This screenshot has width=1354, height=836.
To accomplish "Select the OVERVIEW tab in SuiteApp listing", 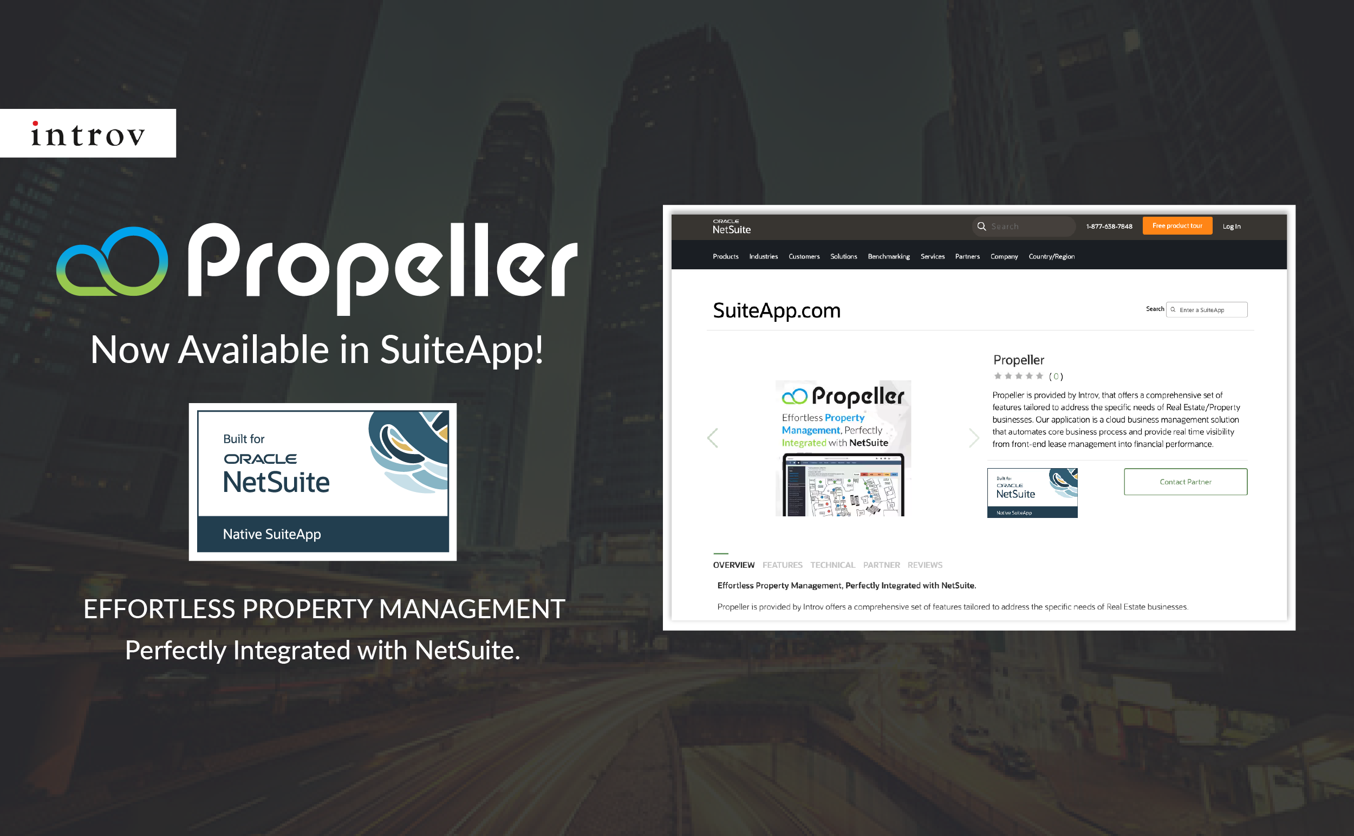I will [731, 564].
